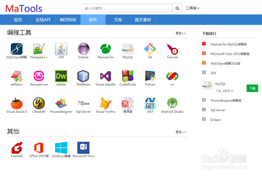Switch to the 图文素材 tab
Screen dimensions: 262x176
coord(143,20)
